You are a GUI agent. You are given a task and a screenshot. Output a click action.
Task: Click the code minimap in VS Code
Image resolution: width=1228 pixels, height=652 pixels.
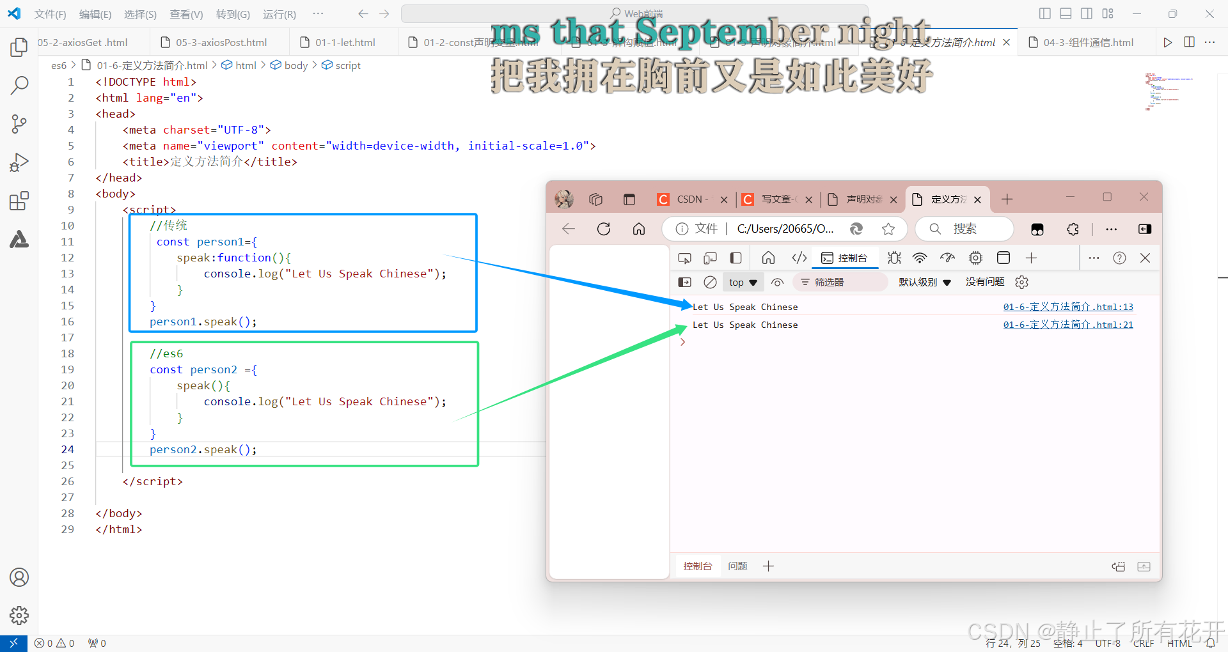pos(1169,92)
